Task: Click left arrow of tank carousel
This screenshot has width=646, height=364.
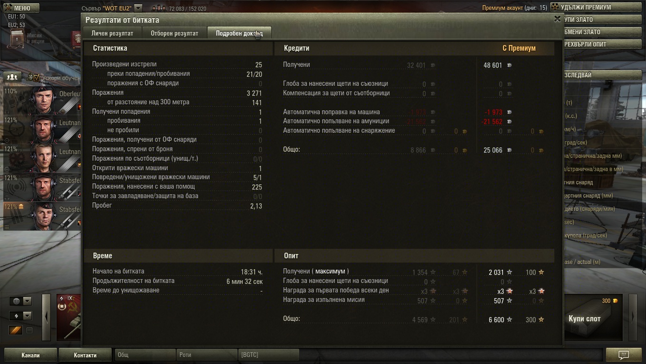Action: point(46,318)
